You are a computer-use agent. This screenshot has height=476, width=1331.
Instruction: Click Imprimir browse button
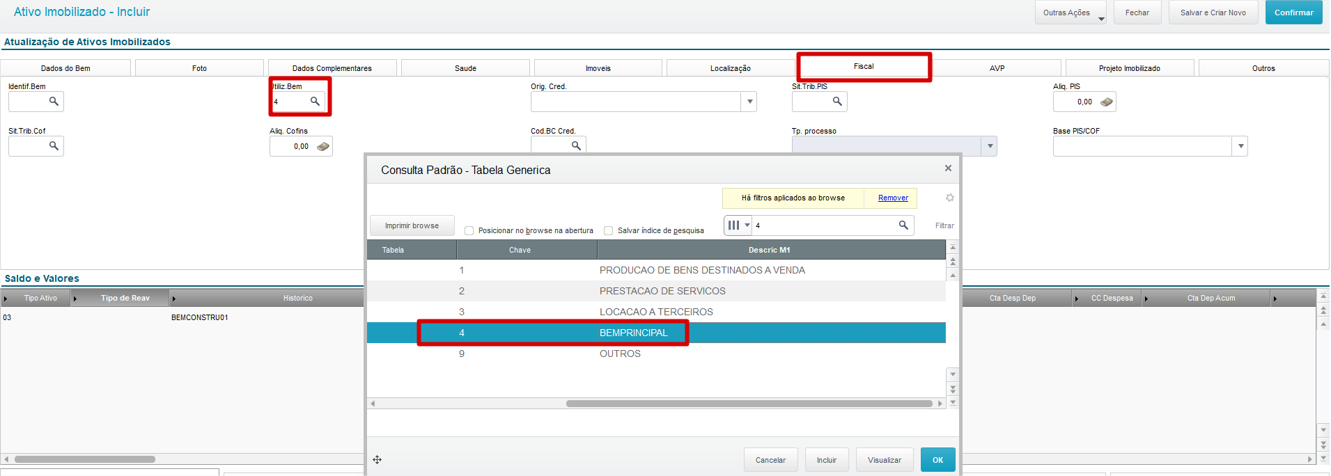[x=412, y=225]
